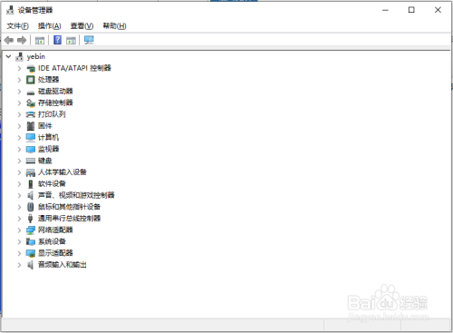Click the 处理器 chip icon
This screenshot has width=453, height=333.
[31, 80]
